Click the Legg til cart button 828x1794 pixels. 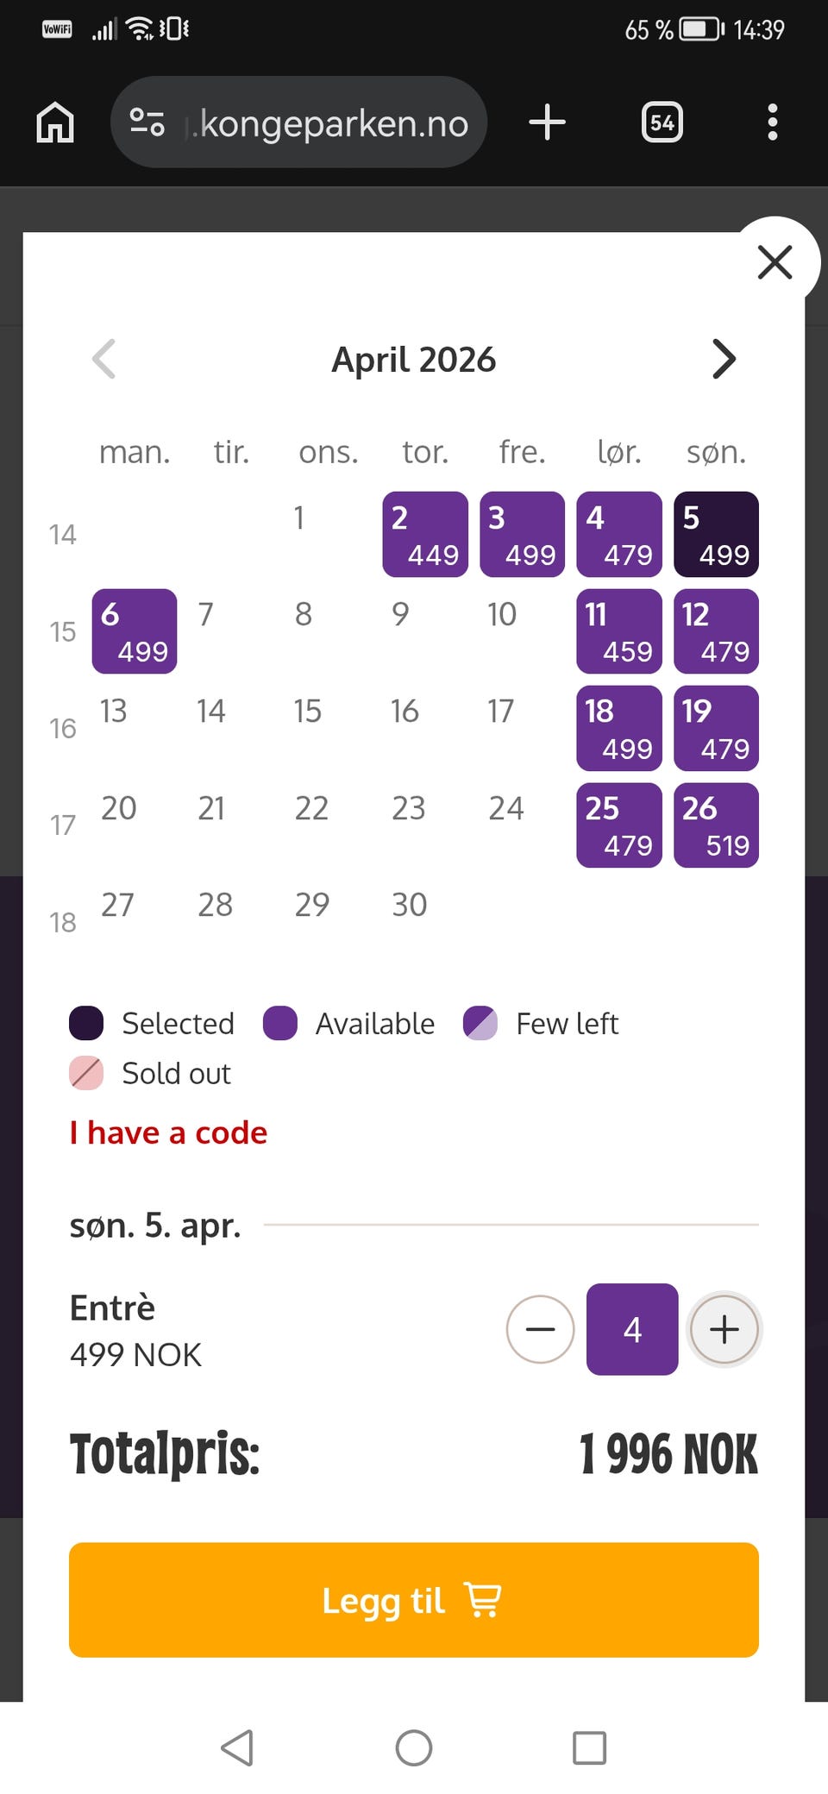click(x=414, y=1600)
